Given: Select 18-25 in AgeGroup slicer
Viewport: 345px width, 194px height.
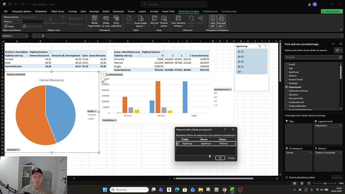Looking at the screenshot, I should coord(251,52).
